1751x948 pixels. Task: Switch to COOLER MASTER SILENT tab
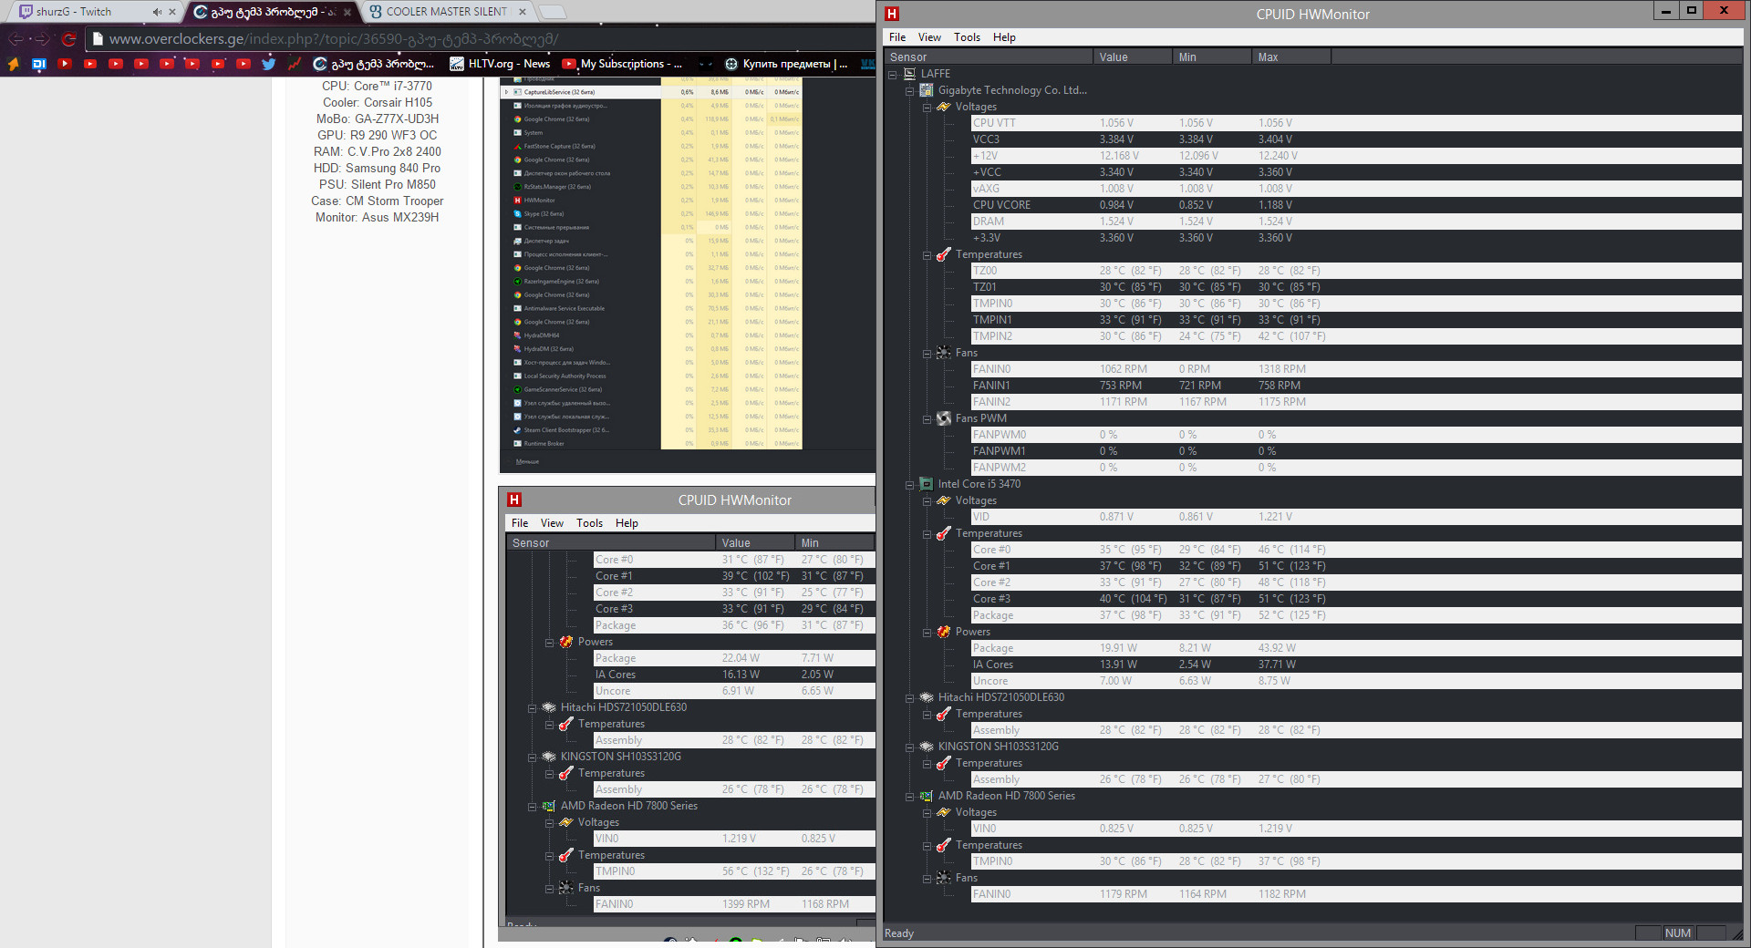(445, 12)
